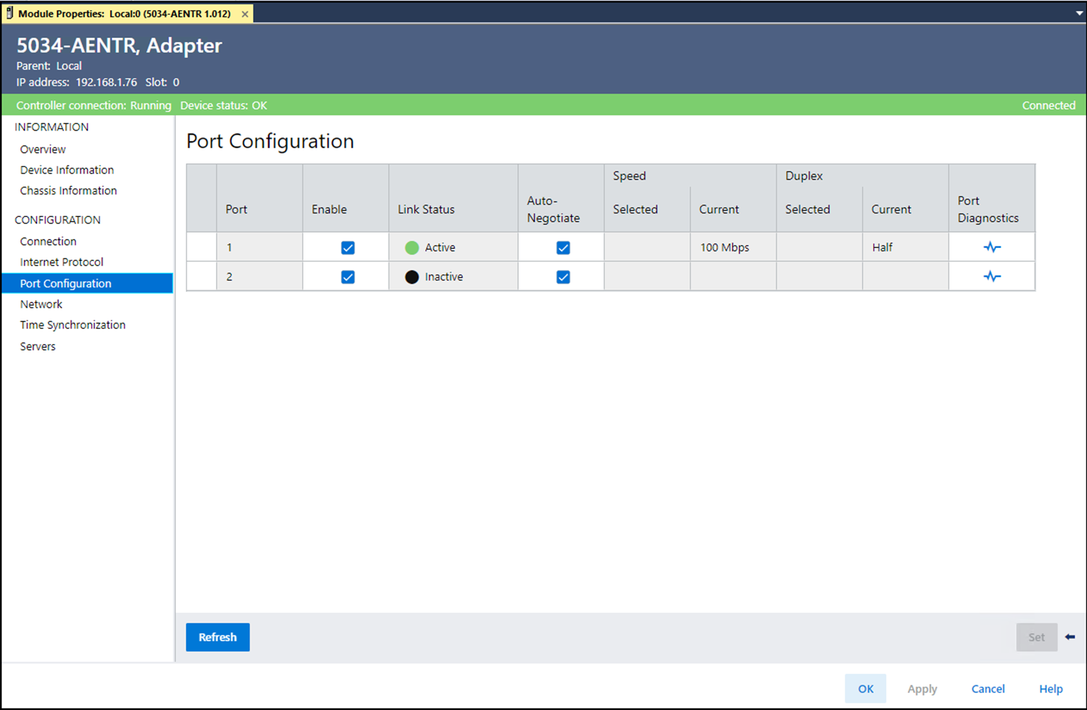Click the Cancel button

coord(988,689)
